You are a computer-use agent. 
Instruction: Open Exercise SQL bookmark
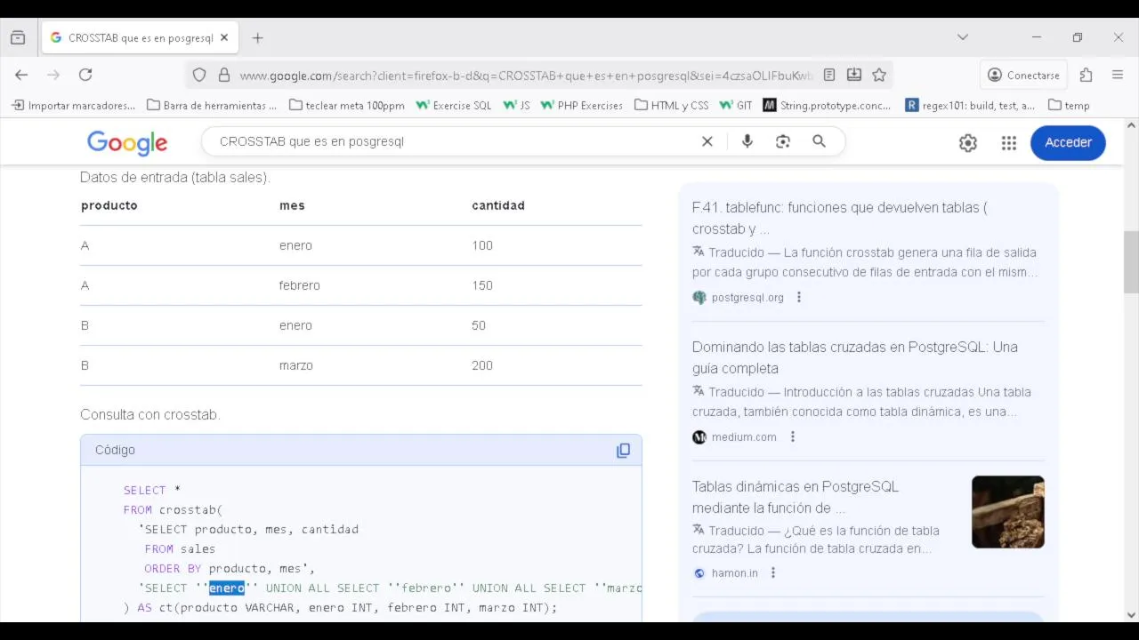[454, 105]
